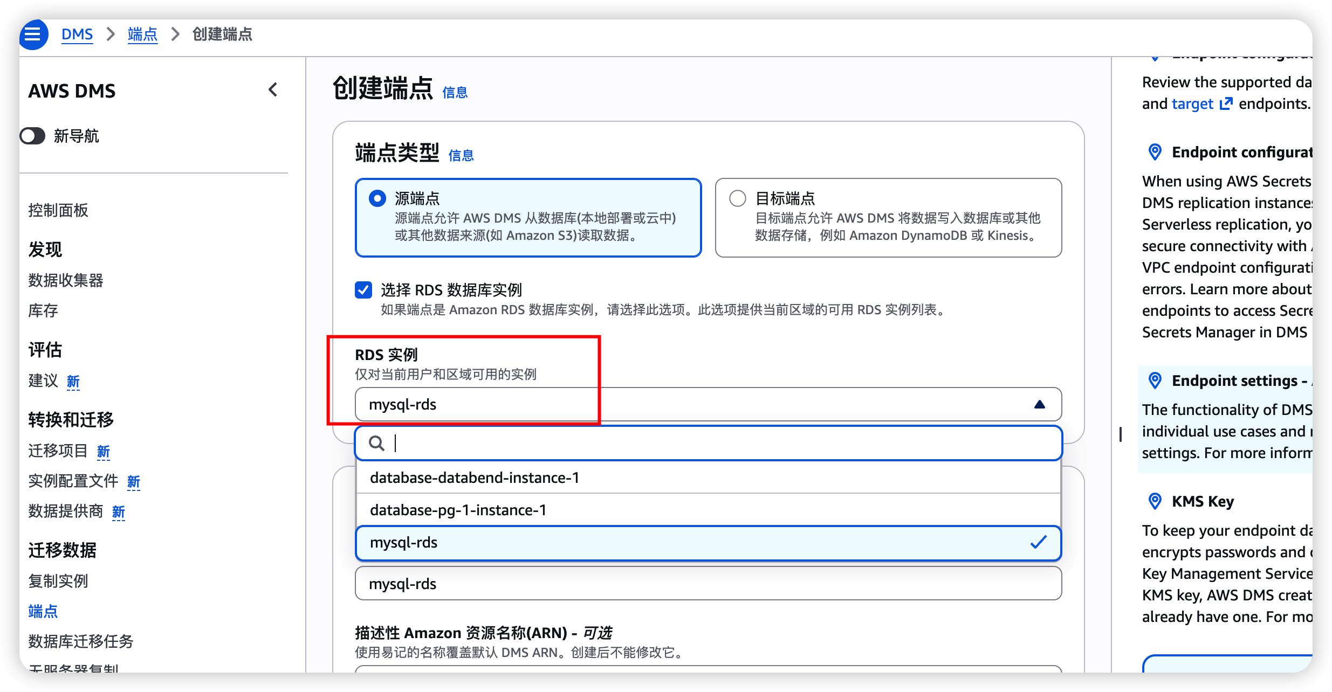1332x692 pixels.
Task: Click Endpoint configuration location pin icon
Action: [1155, 153]
